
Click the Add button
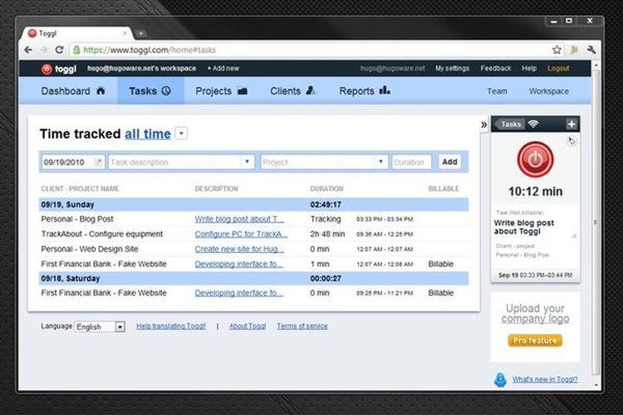pyautogui.click(x=449, y=162)
